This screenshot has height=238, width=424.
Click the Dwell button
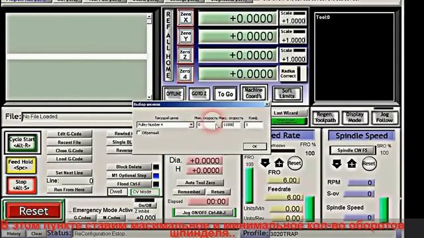[117, 192]
